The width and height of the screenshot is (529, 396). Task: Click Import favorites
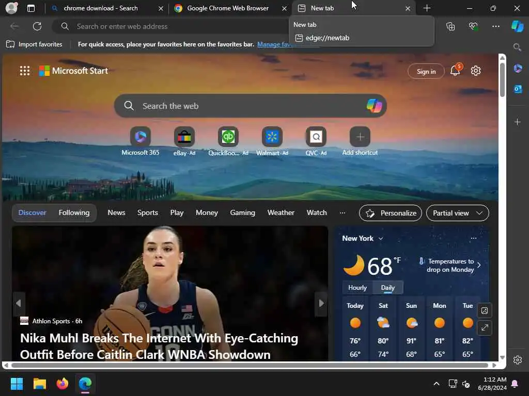[x=34, y=44]
